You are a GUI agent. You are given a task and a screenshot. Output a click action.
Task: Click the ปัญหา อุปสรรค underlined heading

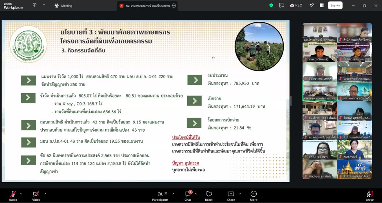pyautogui.click(x=186, y=163)
